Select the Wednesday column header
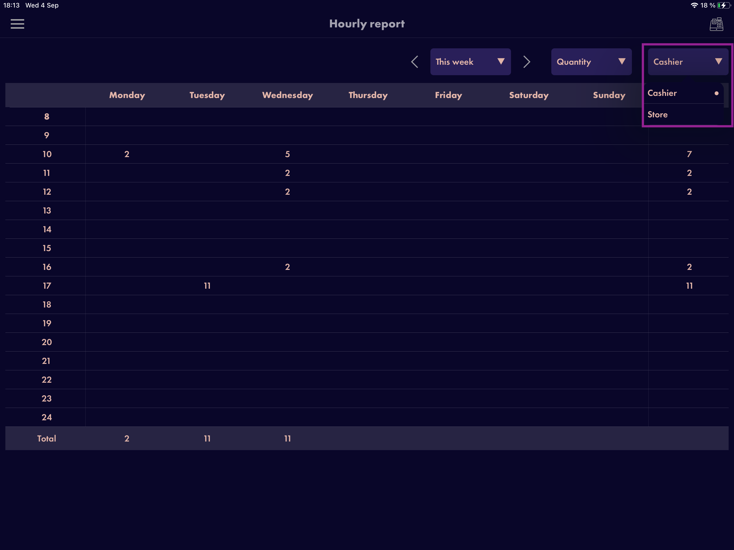Image resolution: width=734 pixels, height=550 pixels. (288, 95)
